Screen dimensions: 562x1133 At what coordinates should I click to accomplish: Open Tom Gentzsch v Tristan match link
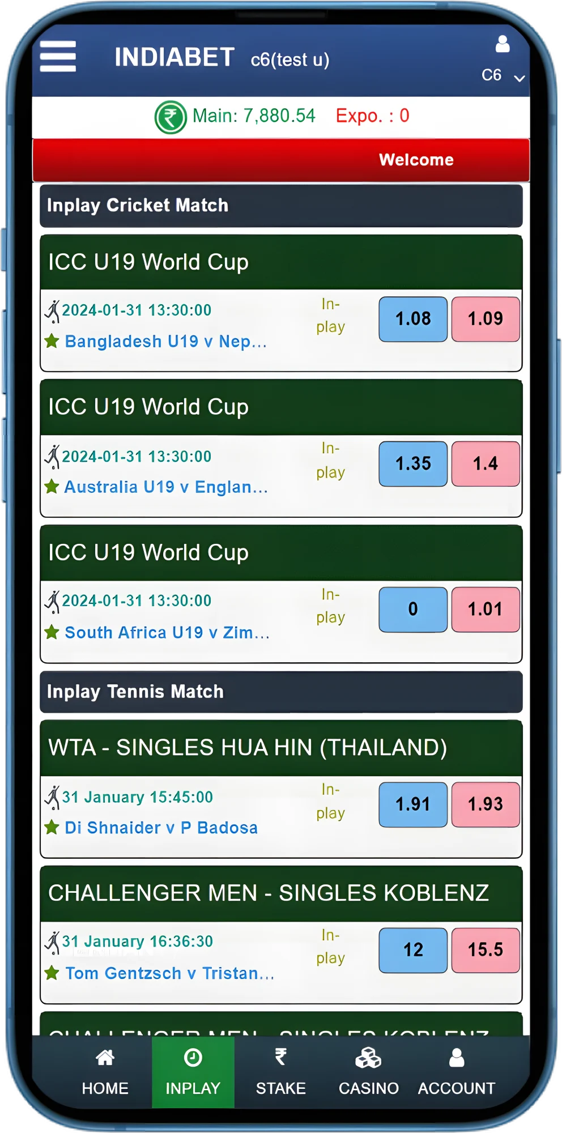coord(169,973)
